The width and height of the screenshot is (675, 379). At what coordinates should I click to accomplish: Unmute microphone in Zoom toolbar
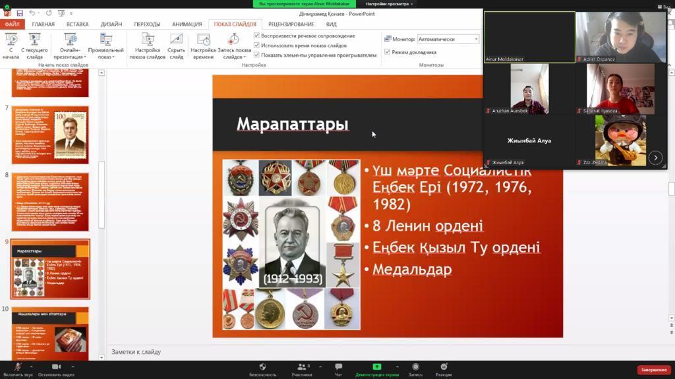18,368
